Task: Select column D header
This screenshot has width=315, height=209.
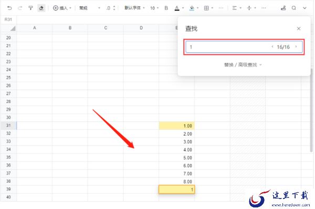Action: point(141,28)
